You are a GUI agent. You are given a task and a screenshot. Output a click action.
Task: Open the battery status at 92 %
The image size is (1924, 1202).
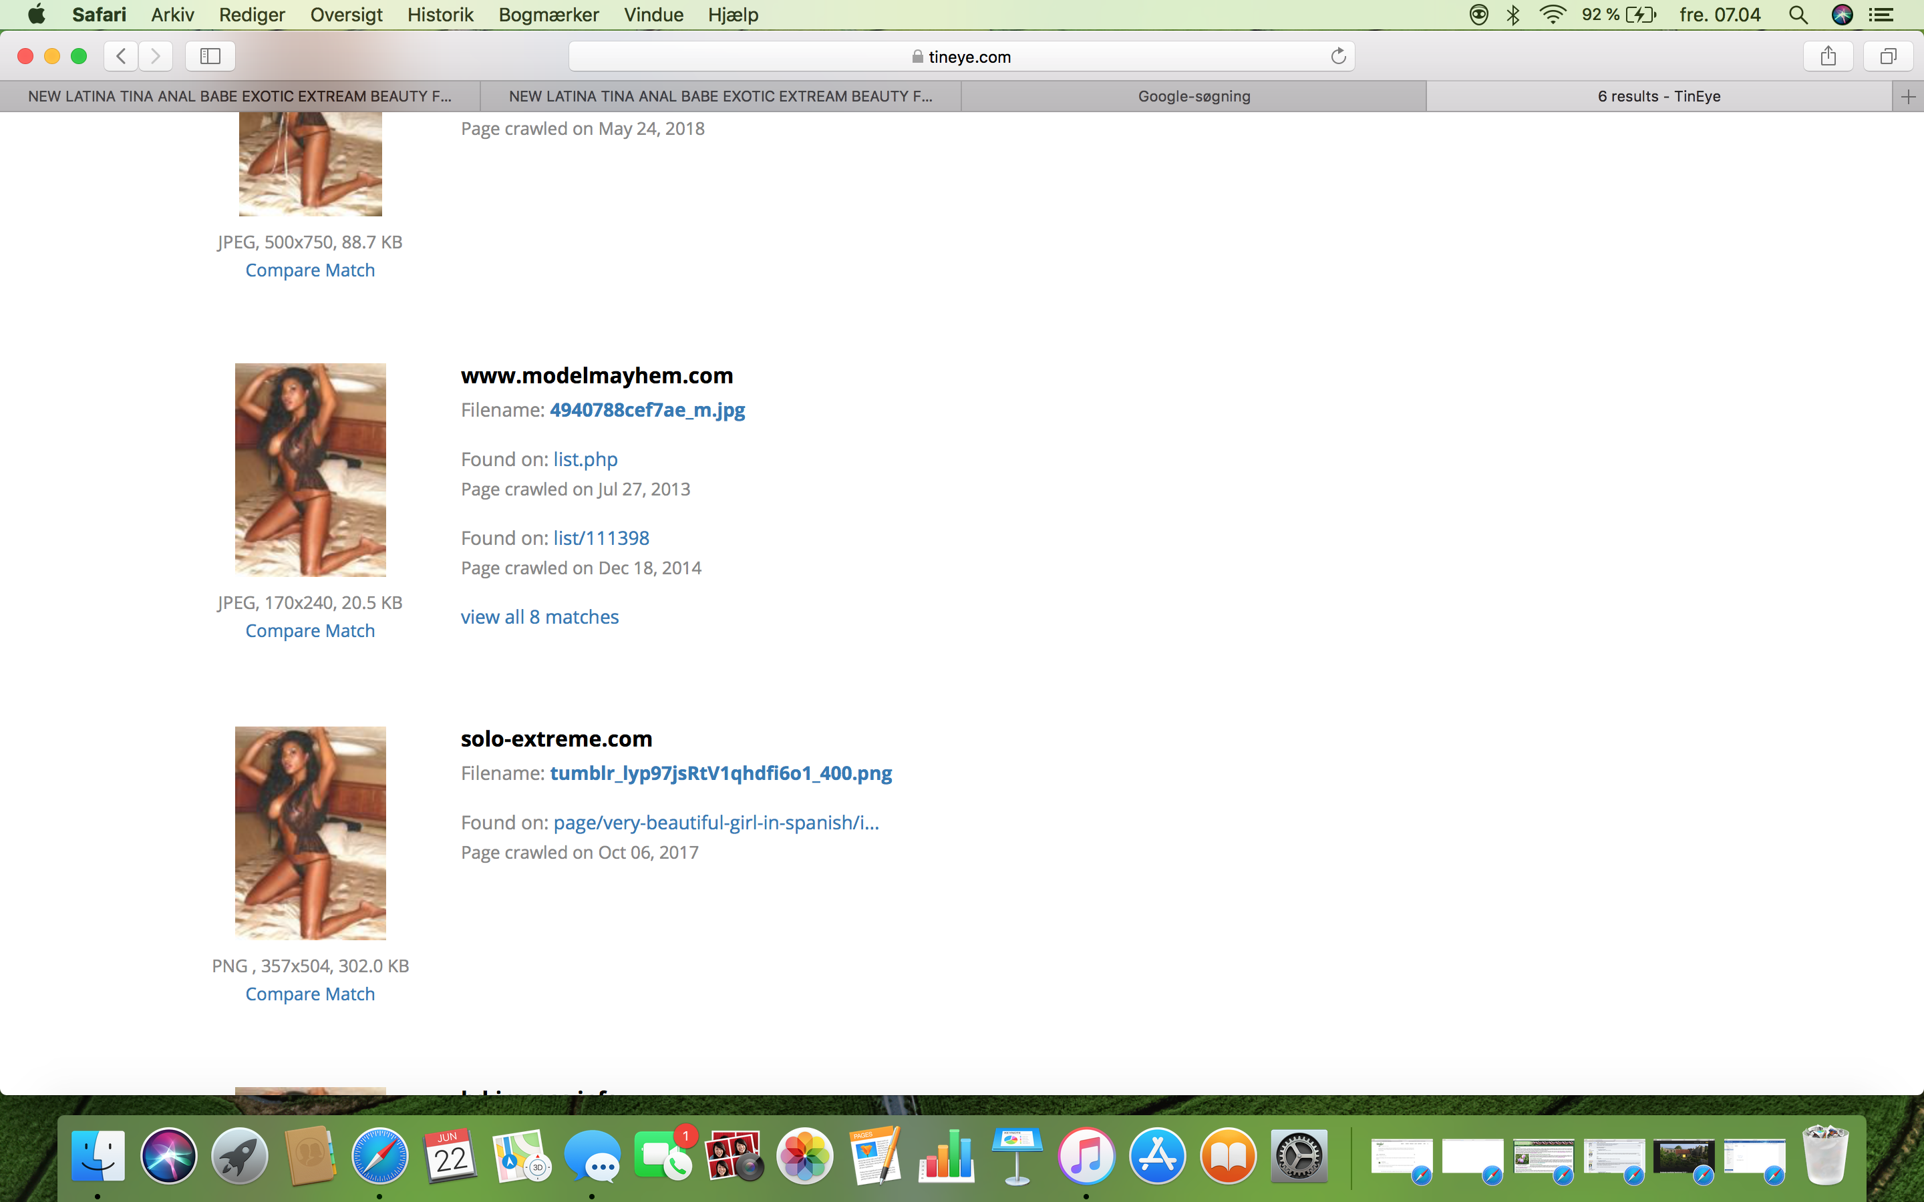[x=1619, y=14]
